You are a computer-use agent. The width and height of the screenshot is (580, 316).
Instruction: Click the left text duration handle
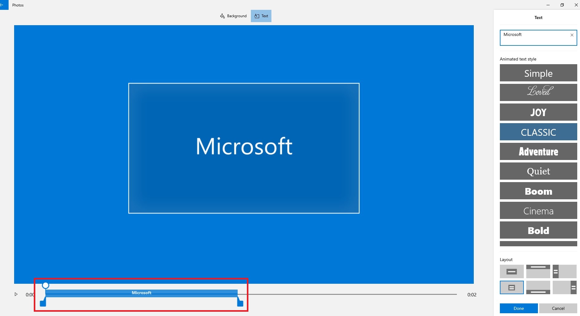(x=43, y=302)
